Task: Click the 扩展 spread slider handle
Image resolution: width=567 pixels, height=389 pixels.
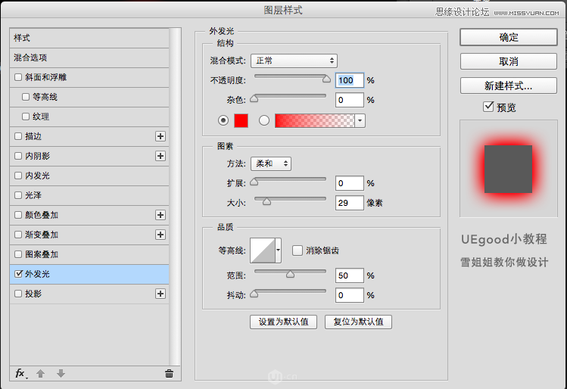Action: tap(254, 182)
